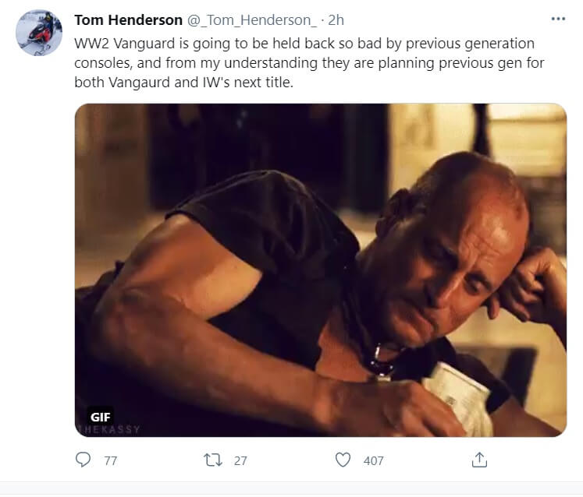Click the reply speech bubble icon
This screenshot has width=583, height=497.
click(x=84, y=460)
